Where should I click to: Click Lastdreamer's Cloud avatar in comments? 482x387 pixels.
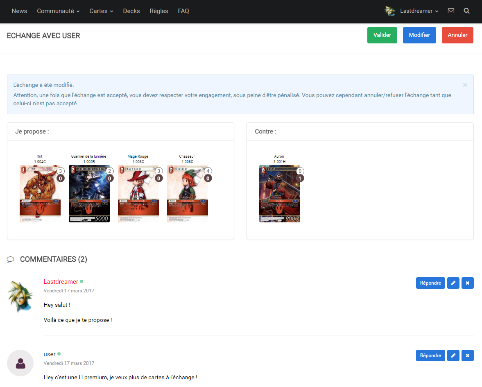20,296
